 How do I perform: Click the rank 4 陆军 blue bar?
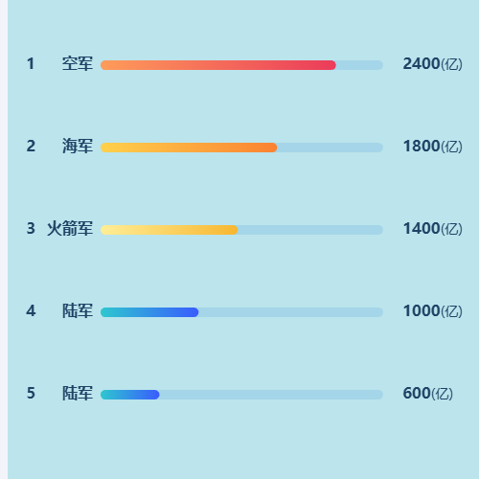point(149,312)
